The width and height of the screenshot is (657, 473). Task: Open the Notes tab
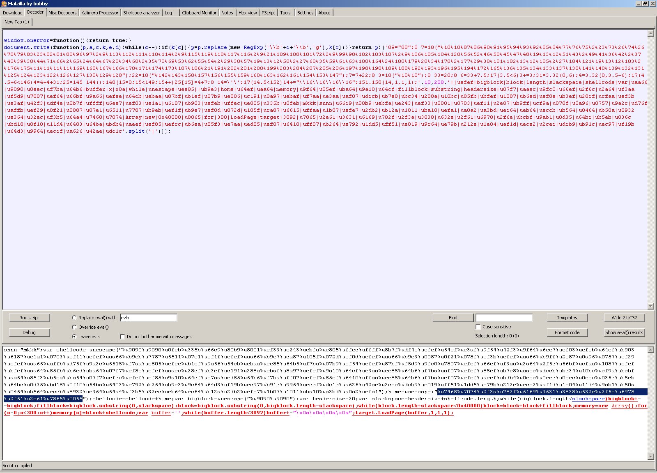click(x=227, y=13)
